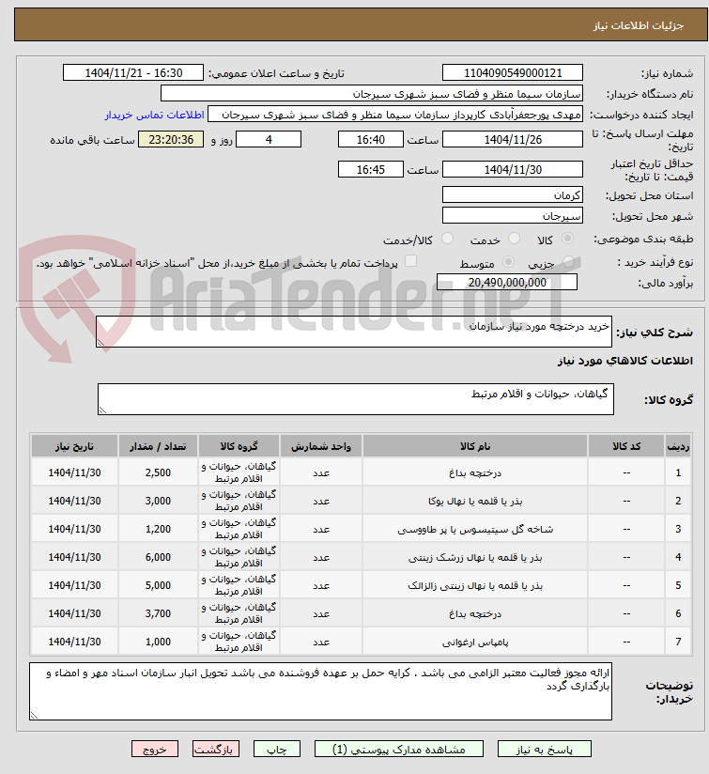This screenshot has height=774, width=709.
Task: Click quantity cell 2,500
Action: (158, 472)
